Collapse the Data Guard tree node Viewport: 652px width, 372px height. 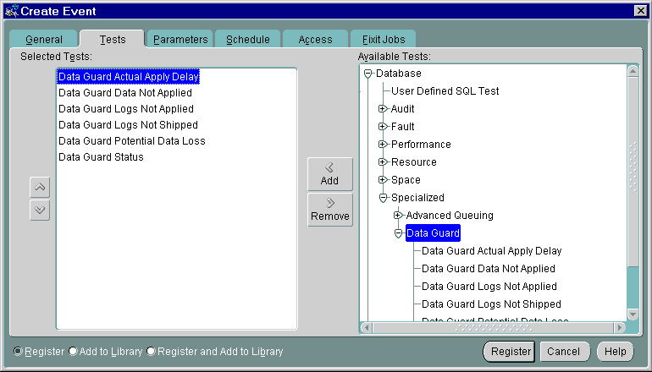pos(398,233)
